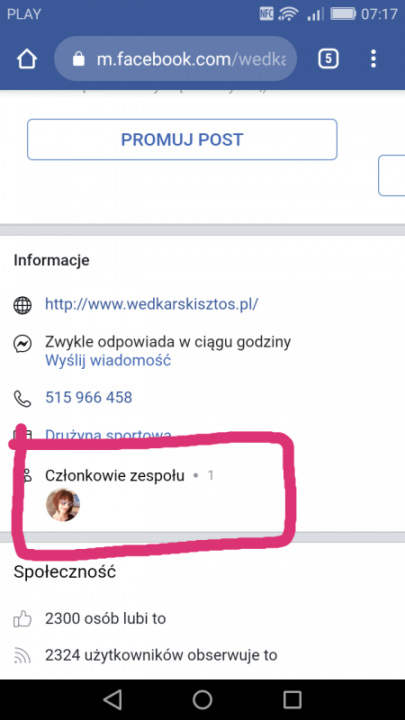
Task: Open the wedkarskisztos.pl website link
Action: pos(151,304)
